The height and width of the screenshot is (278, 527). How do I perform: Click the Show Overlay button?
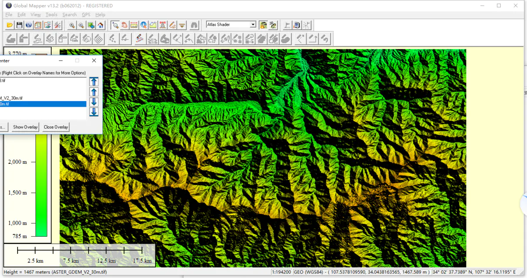(x=25, y=127)
